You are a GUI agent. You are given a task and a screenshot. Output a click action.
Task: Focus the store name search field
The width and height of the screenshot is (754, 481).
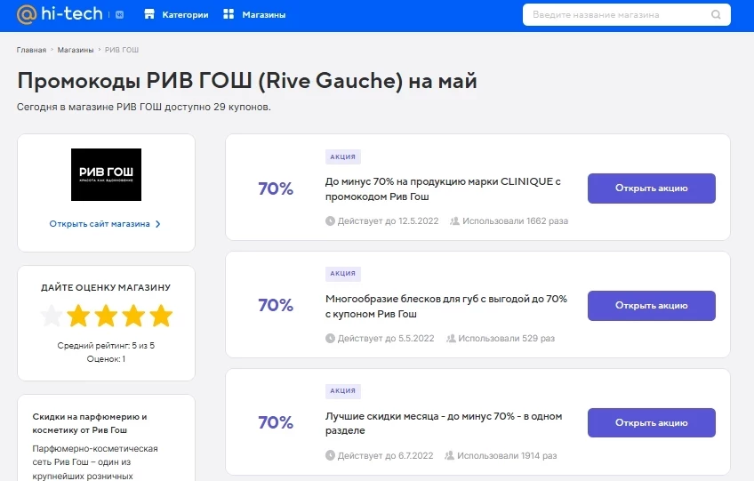[x=627, y=14]
